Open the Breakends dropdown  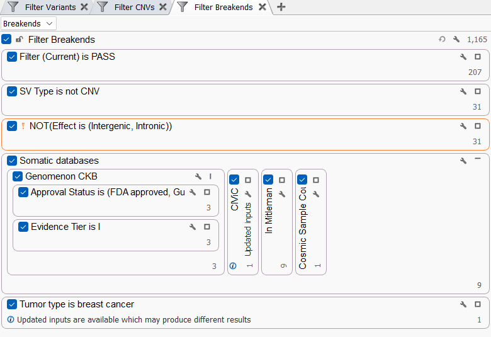point(28,23)
